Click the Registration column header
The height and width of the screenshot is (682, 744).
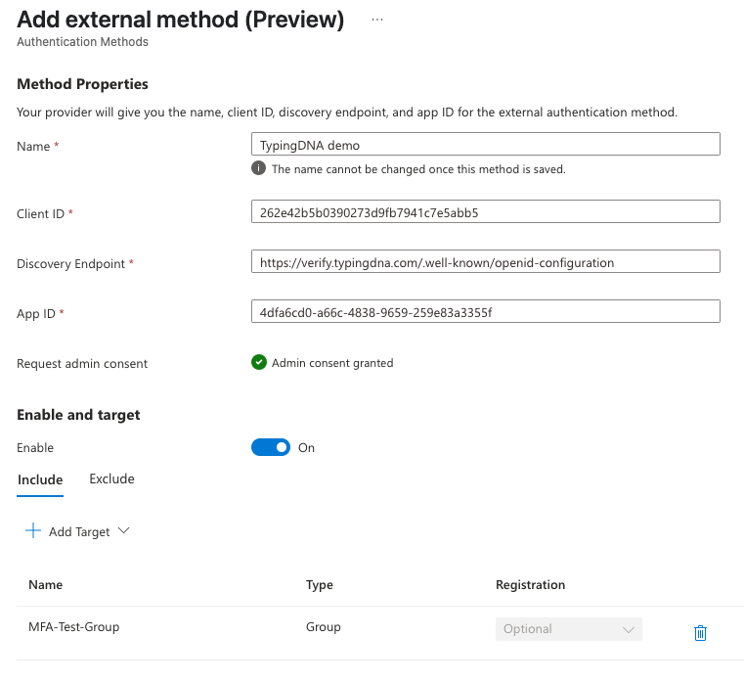pos(531,584)
